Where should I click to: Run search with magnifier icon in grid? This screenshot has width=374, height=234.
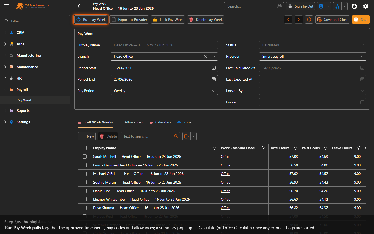tap(176, 136)
